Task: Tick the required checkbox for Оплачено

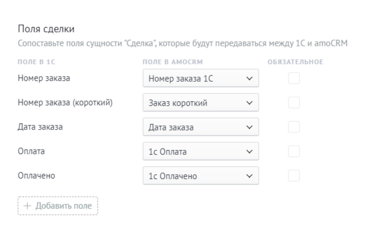Action: [x=294, y=176]
